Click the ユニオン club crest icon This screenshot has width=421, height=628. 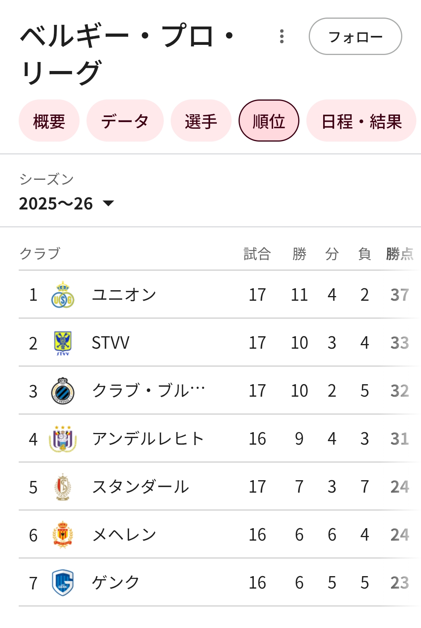click(x=63, y=295)
